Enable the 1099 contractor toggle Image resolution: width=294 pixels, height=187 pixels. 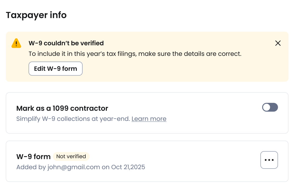click(270, 107)
